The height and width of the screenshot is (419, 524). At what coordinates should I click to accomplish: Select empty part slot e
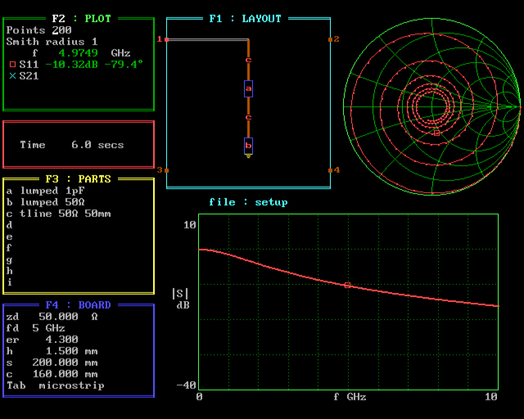tap(9, 237)
